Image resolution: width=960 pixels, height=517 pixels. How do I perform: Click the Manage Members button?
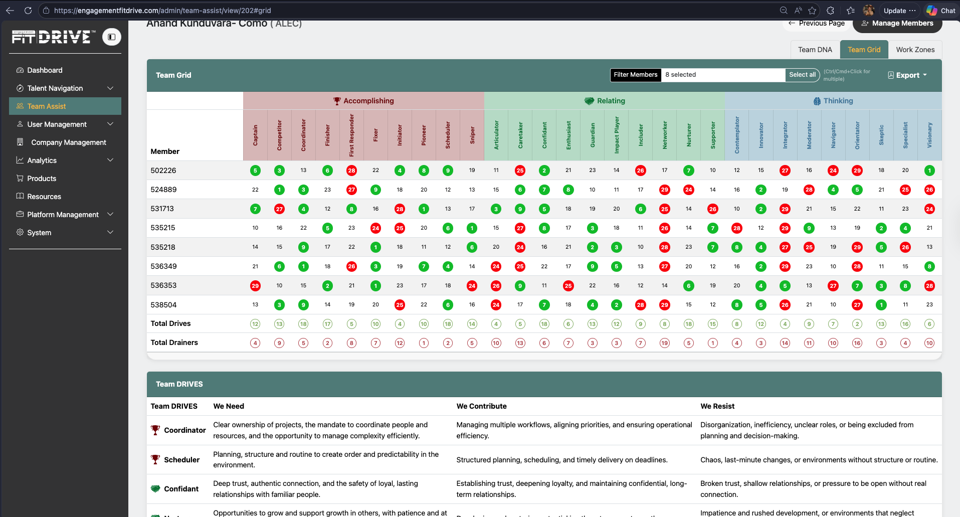(x=897, y=24)
